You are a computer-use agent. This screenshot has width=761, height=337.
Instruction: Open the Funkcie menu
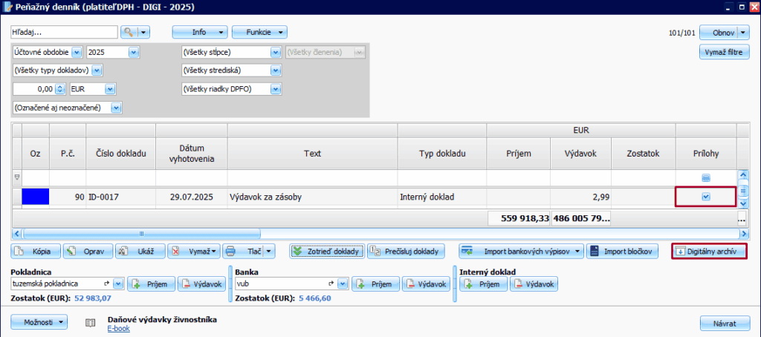point(259,33)
